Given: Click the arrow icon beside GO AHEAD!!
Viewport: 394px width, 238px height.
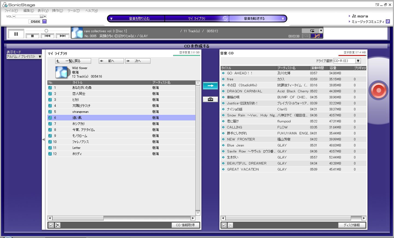Looking at the screenshot, I should (x=223, y=73).
